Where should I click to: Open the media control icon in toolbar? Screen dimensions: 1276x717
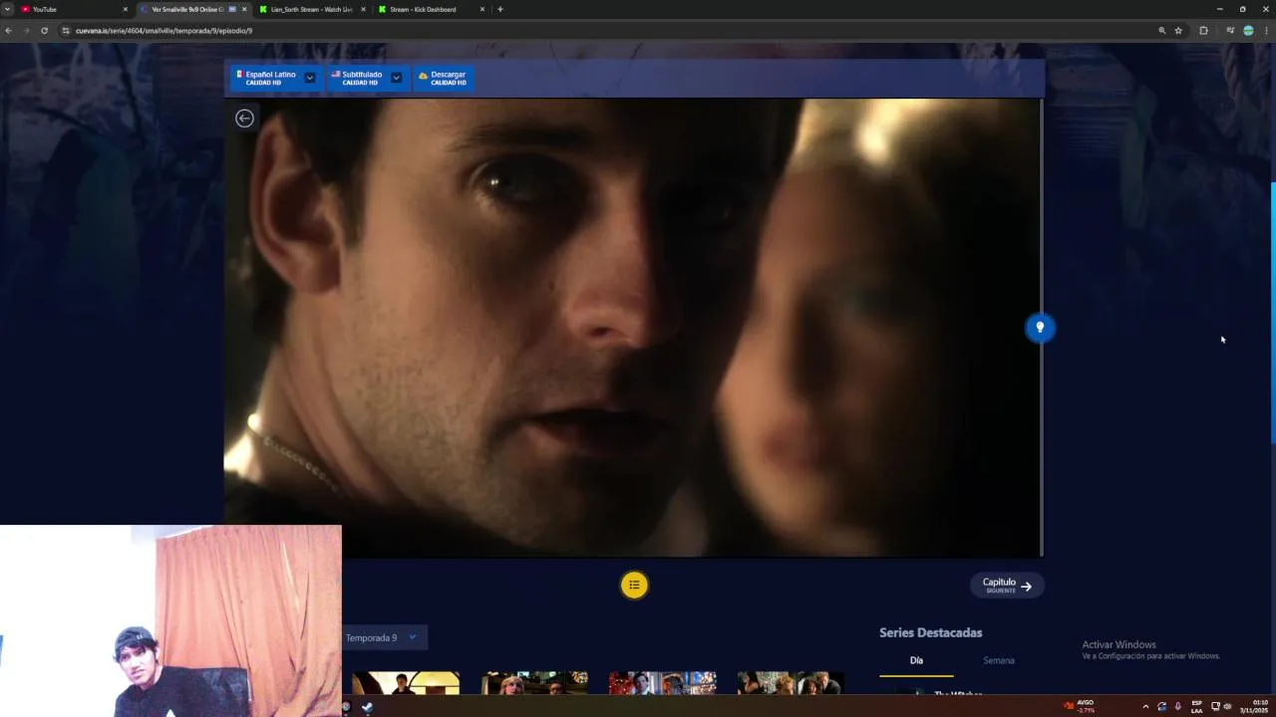point(1230,31)
